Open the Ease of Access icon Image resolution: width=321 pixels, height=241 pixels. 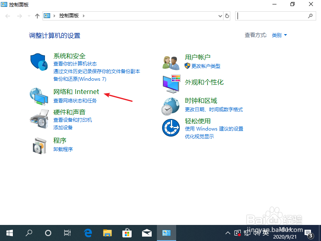[x=171, y=128]
